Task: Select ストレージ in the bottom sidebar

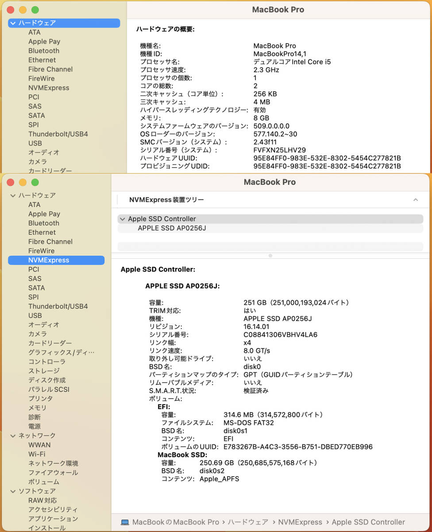Action: pyautogui.click(x=44, y=371)
